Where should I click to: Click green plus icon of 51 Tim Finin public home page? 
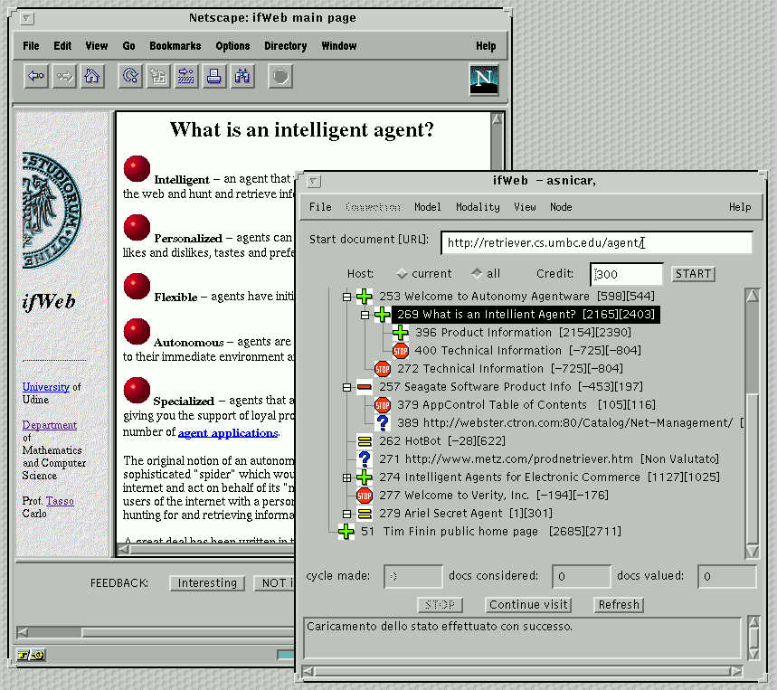(346, 532)
